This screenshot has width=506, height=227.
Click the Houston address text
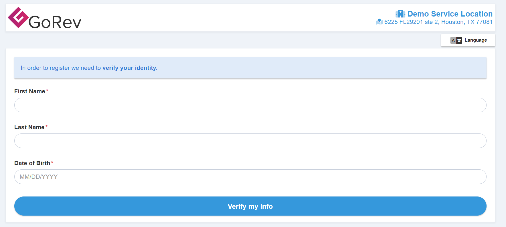[438, 22]
